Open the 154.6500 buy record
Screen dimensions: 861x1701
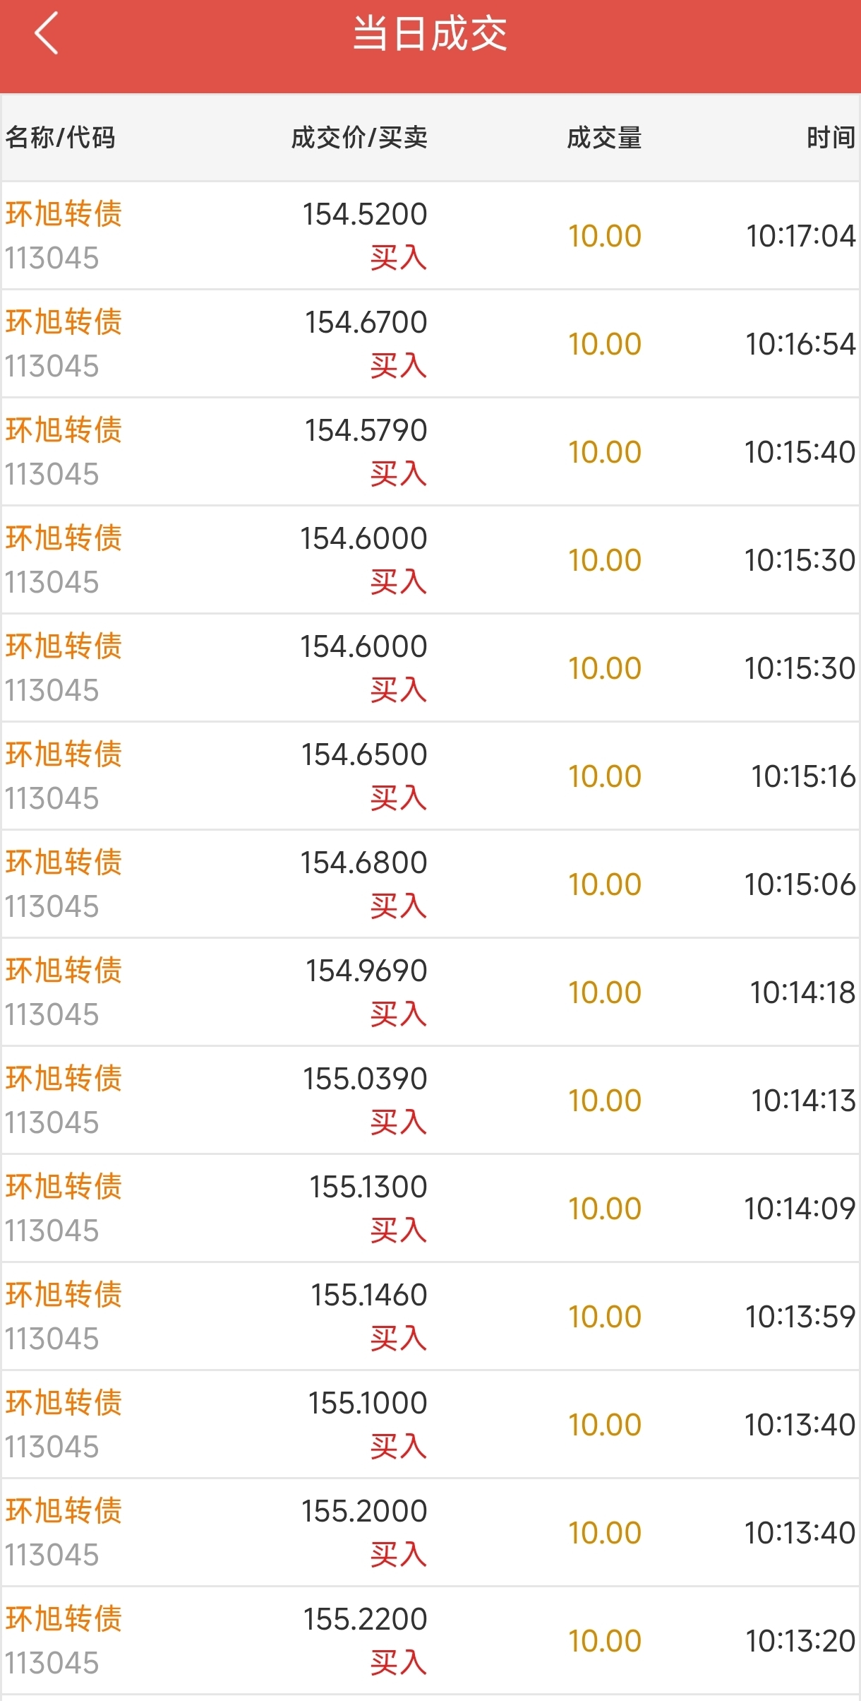coord(430,776)
